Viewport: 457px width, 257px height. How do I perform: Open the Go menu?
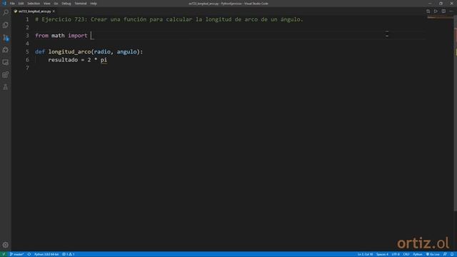[56, 4]
